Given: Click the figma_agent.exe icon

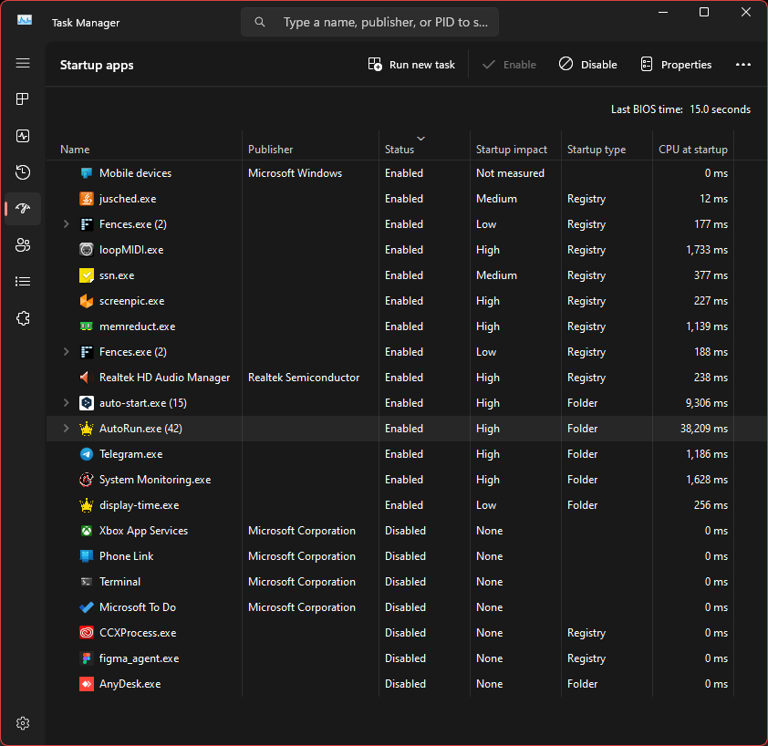Looking at the screenshot, I should click(x=87, y=658).
